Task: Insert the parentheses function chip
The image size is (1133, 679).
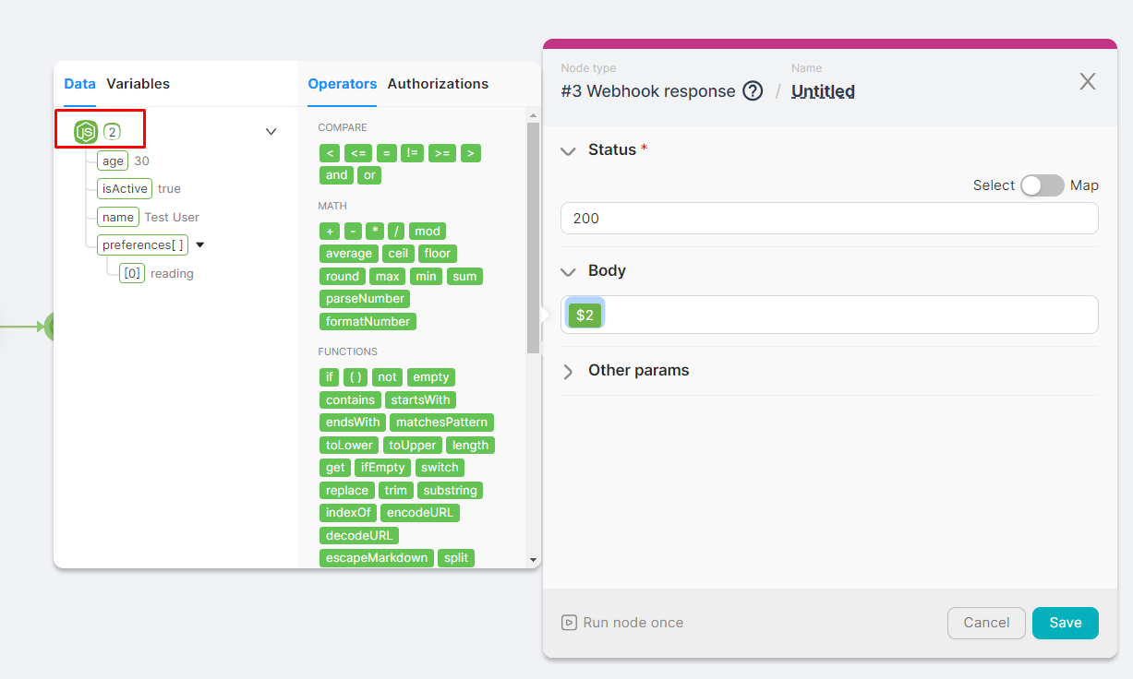Action: 356,377
